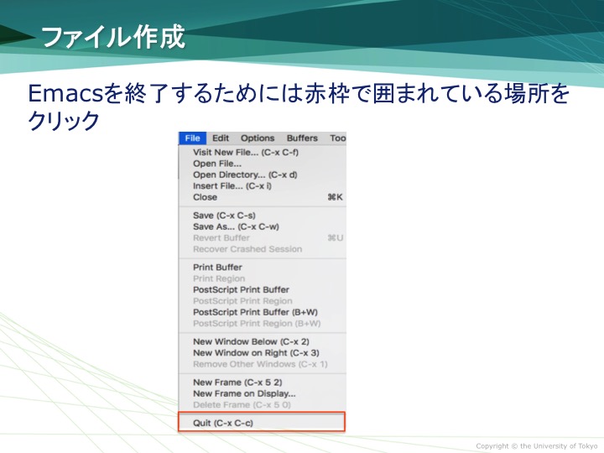Select New Window Below (C-x 2)
604x453 pixels.
coord(263,341)
